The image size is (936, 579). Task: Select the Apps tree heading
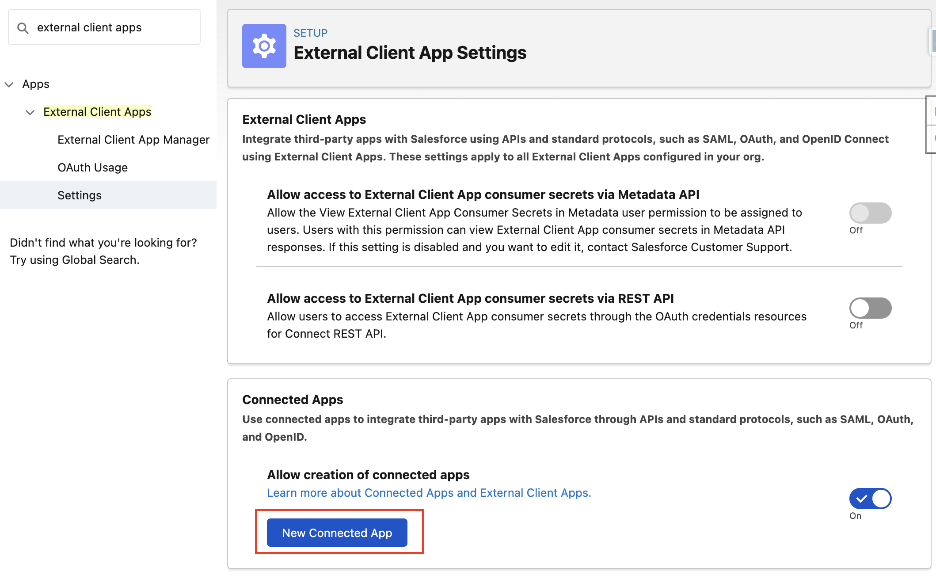[36, 84]
